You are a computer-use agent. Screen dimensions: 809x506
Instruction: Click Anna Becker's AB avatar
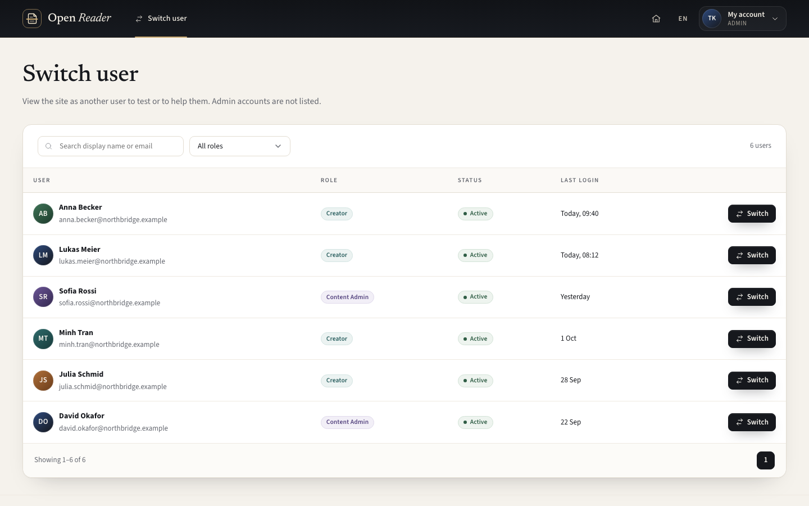[43, 214]
